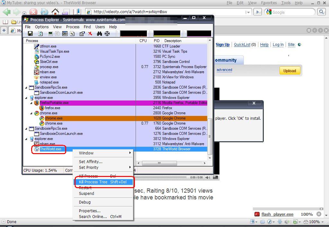Click the binoculars Find handle icon
This screenshot has width=329, height=227.
pos(100,33)
